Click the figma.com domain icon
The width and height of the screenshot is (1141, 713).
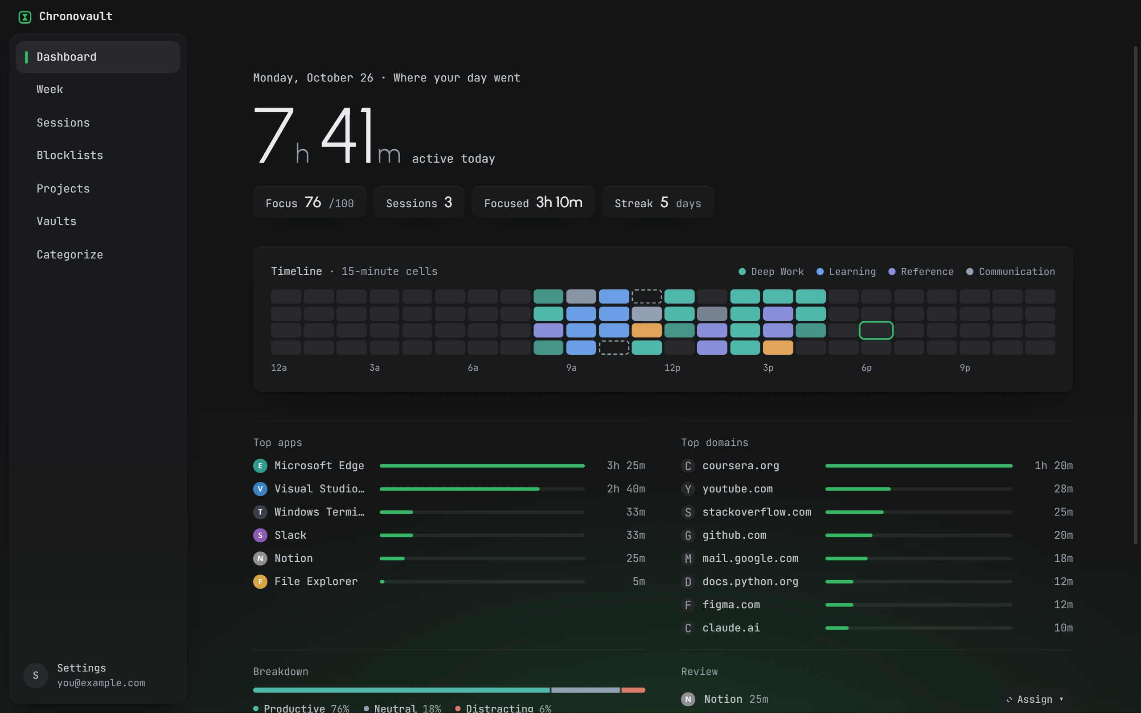pyautogui.click(x=688, y=605)
